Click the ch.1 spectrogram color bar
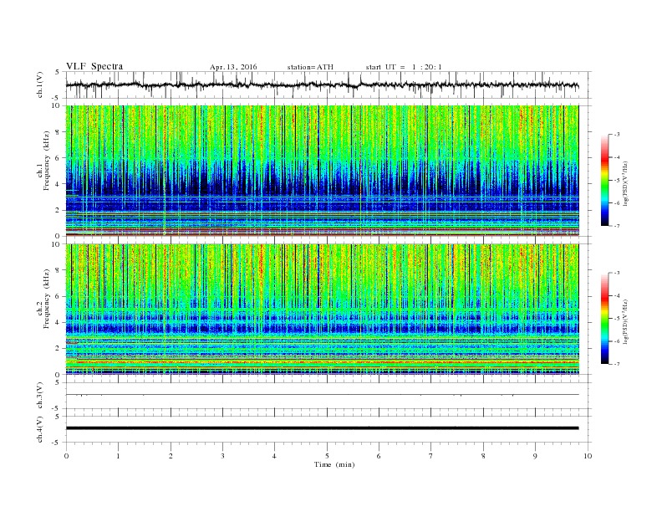Image resolution: width=662 pixels, height=512 pixels. pos(604,180)
